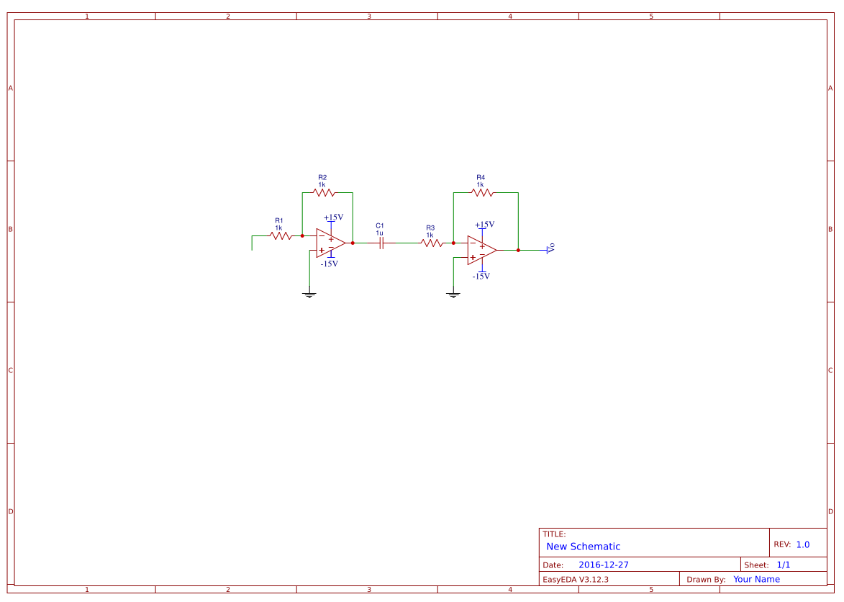Click the C1 1u label text

379,230
